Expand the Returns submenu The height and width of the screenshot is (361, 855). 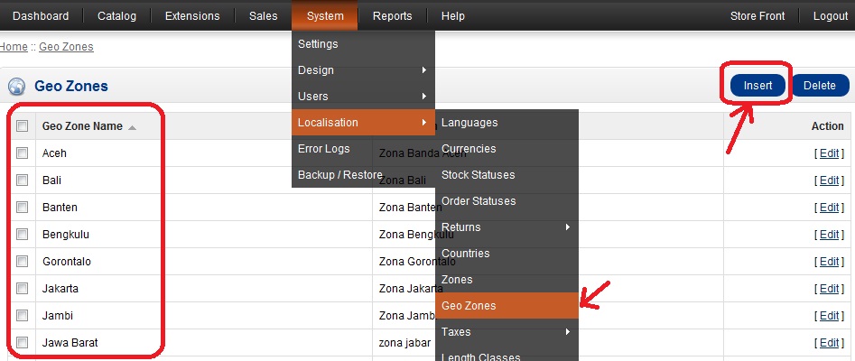pos(506,227)
